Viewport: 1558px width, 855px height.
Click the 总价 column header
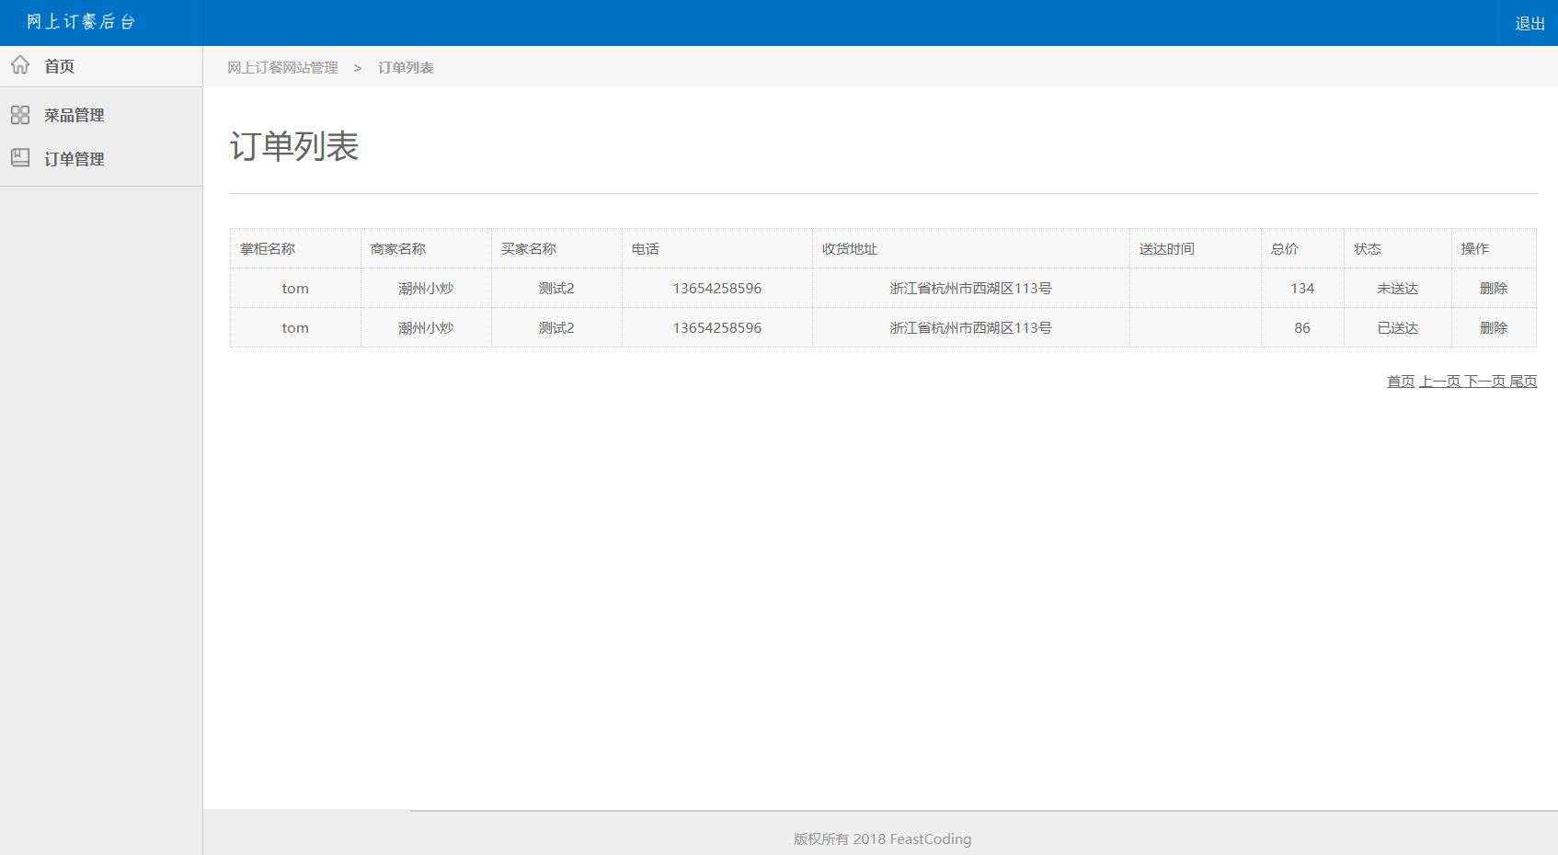pos(1284,248)
